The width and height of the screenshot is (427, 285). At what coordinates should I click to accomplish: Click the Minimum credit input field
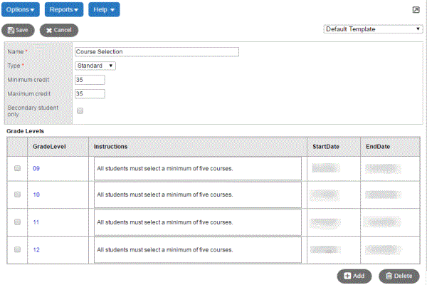click(90, 80)
